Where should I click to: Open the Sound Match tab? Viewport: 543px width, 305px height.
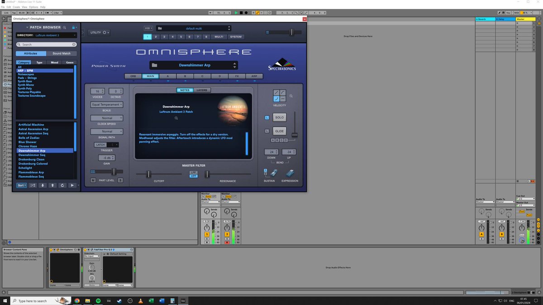62,53
